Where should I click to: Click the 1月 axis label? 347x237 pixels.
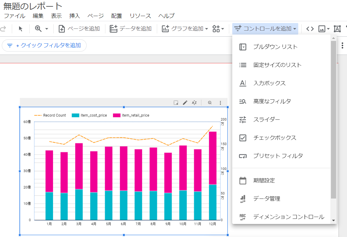[49, 224]
